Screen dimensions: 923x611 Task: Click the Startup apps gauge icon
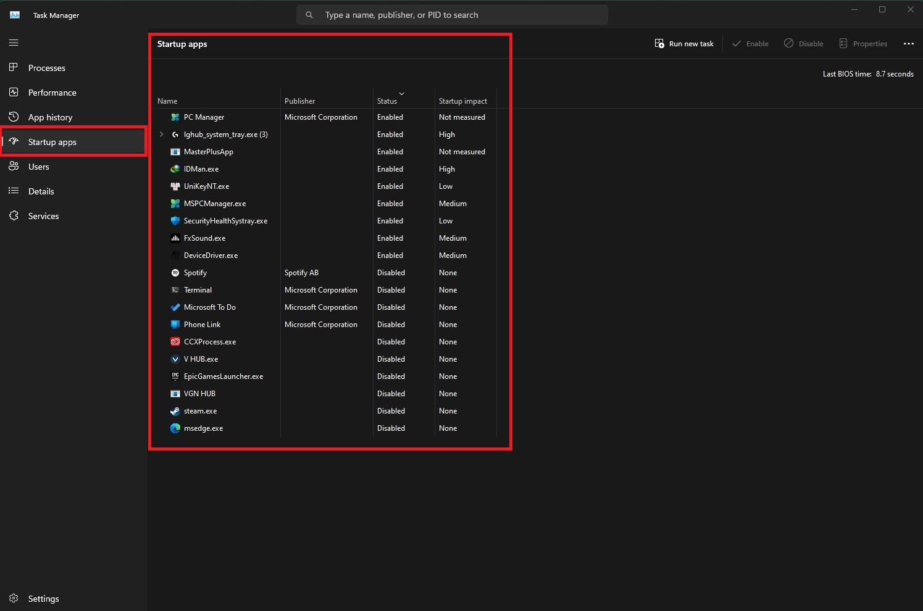(14, 141)
